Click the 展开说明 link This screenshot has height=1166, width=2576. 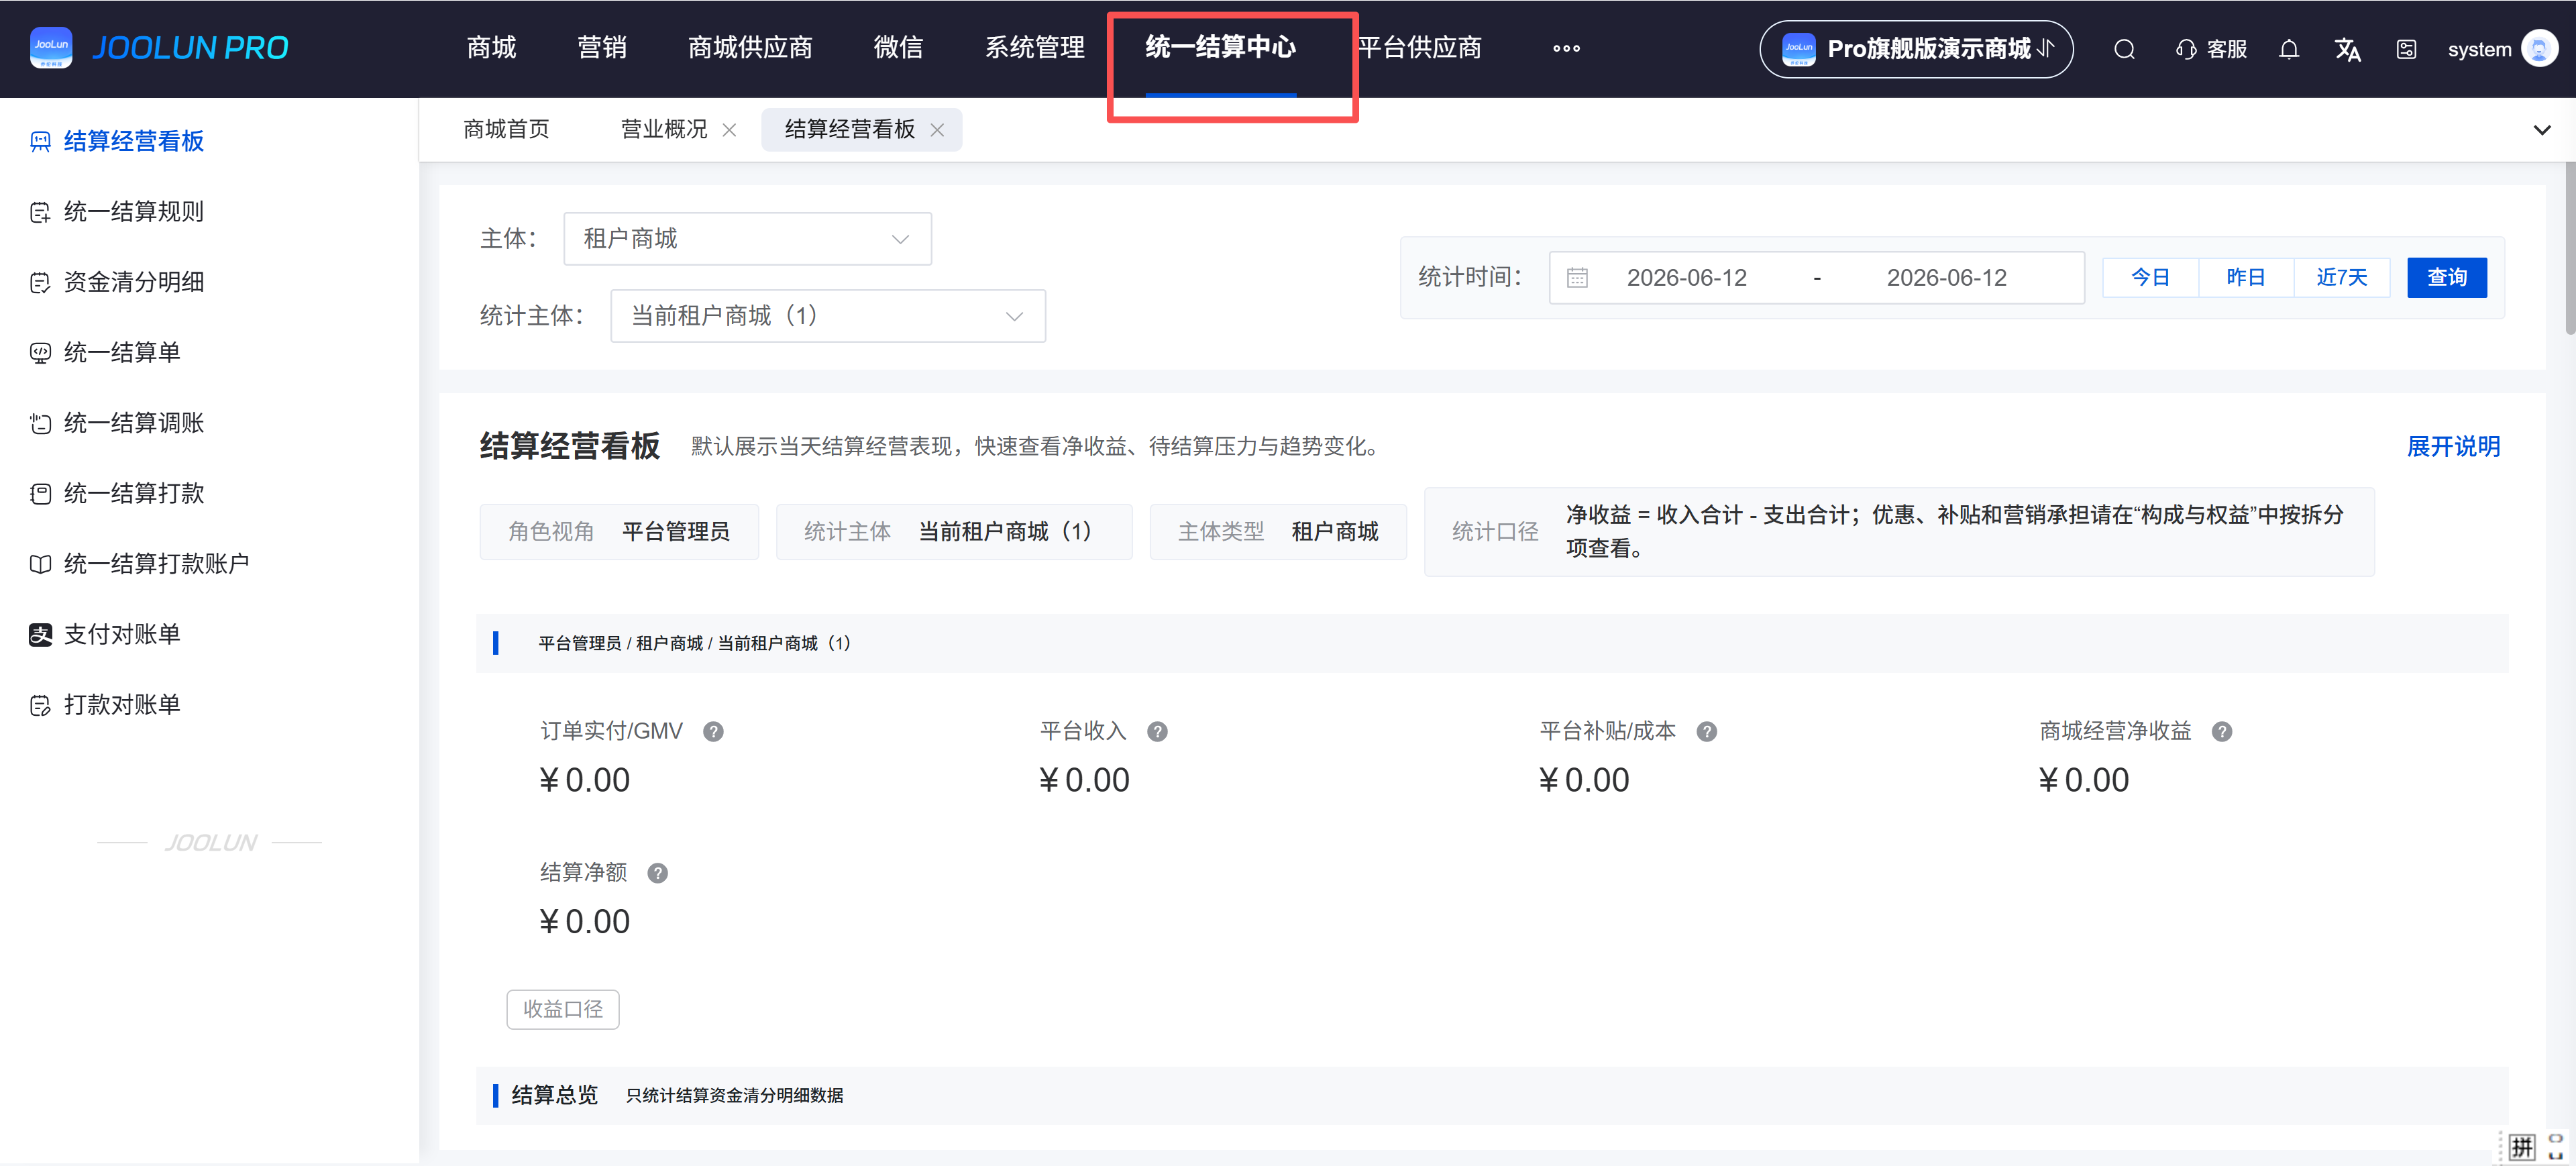(2453, 447)
